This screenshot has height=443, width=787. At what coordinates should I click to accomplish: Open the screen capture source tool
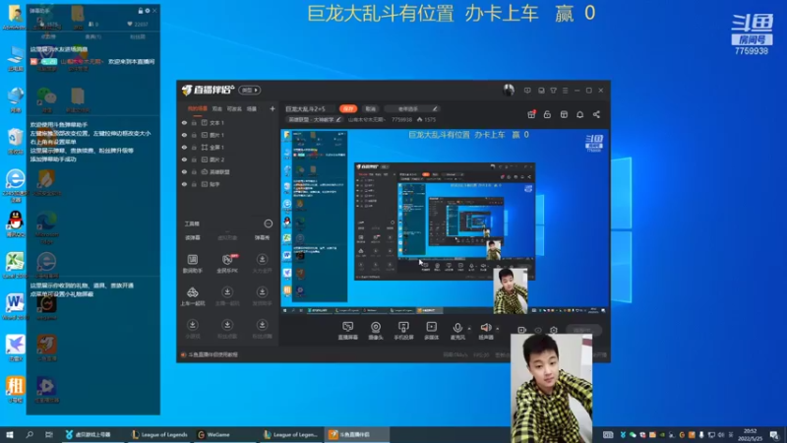point(347,331)
